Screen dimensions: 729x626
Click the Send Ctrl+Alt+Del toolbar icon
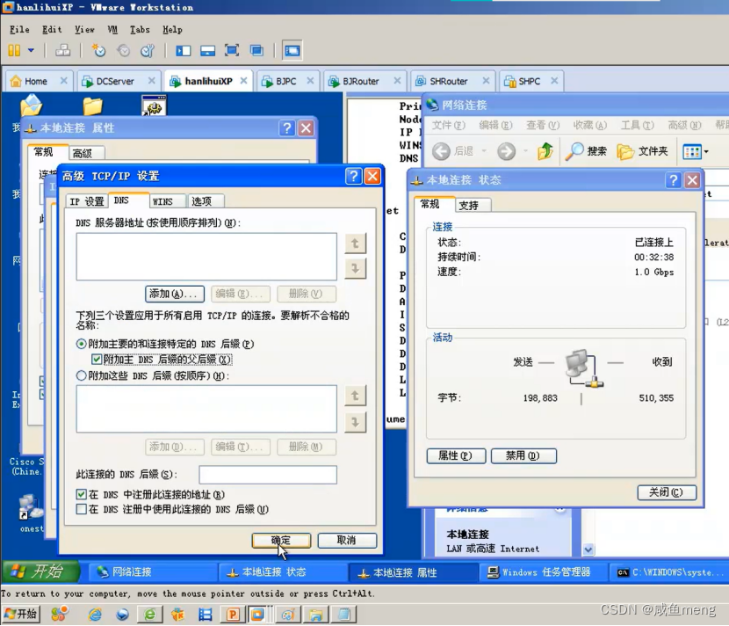(x=62, y=50)
